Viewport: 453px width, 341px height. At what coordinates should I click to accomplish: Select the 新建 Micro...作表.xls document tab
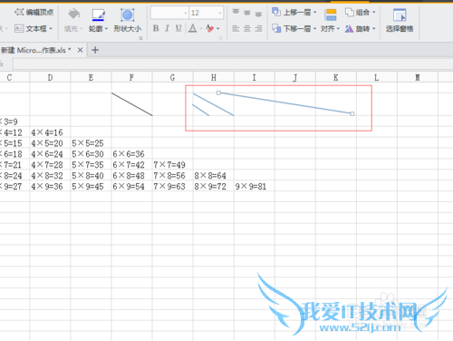click(35, 50)
